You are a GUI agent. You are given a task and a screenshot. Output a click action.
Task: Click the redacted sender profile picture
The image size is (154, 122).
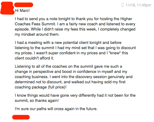7,8
